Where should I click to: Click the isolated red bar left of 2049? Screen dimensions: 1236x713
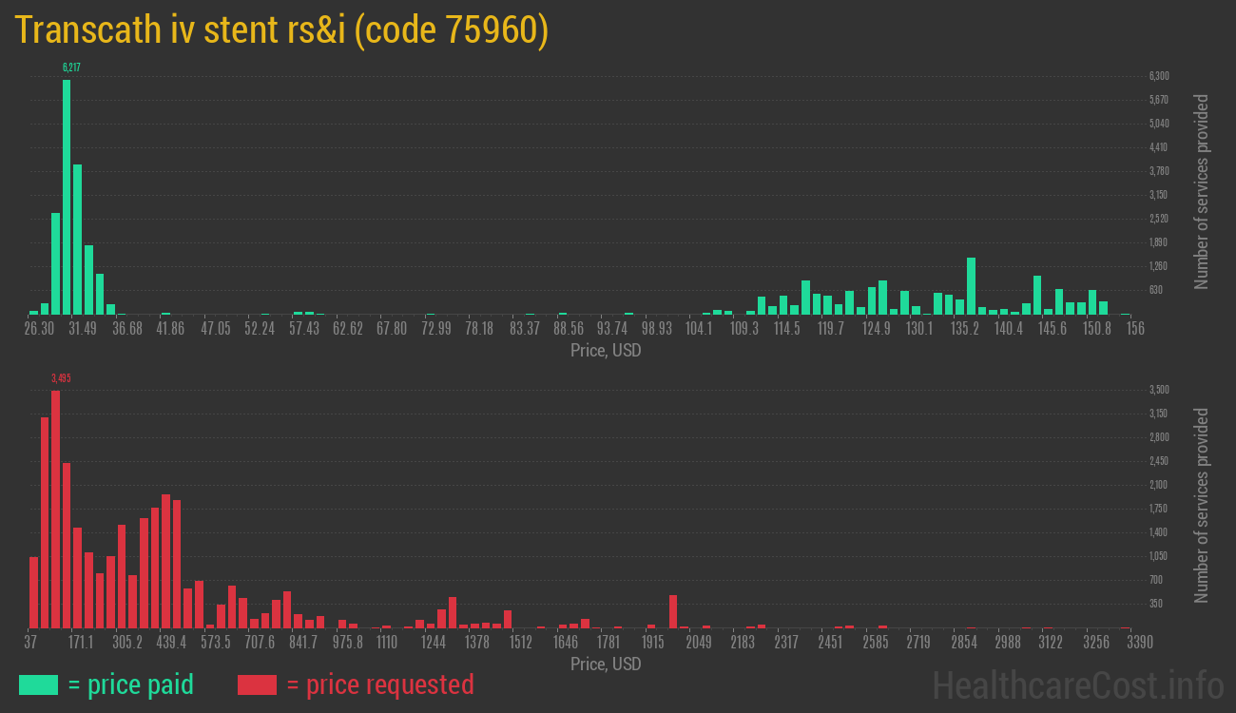pos(673,610)
